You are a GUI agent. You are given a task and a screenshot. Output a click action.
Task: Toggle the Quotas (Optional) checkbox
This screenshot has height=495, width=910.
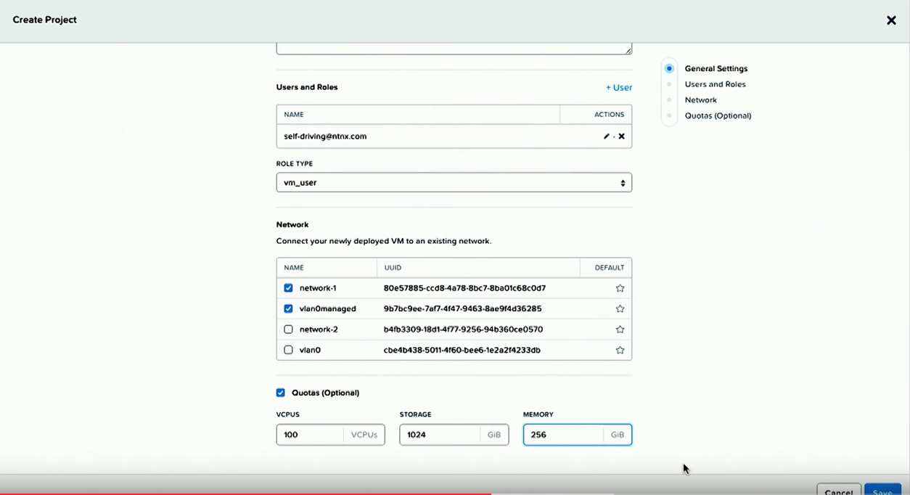point(281,393)
